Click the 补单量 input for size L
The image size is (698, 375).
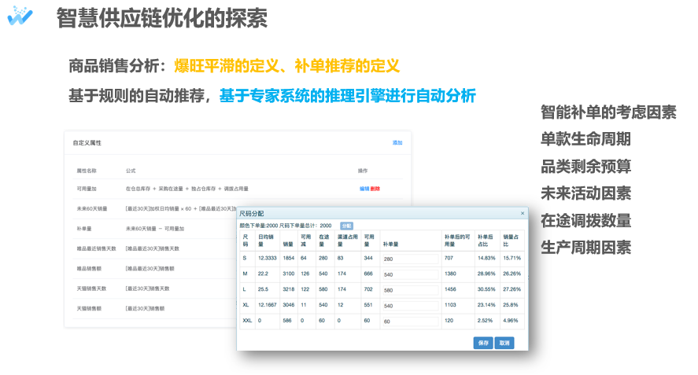click(x=411, y=290)
